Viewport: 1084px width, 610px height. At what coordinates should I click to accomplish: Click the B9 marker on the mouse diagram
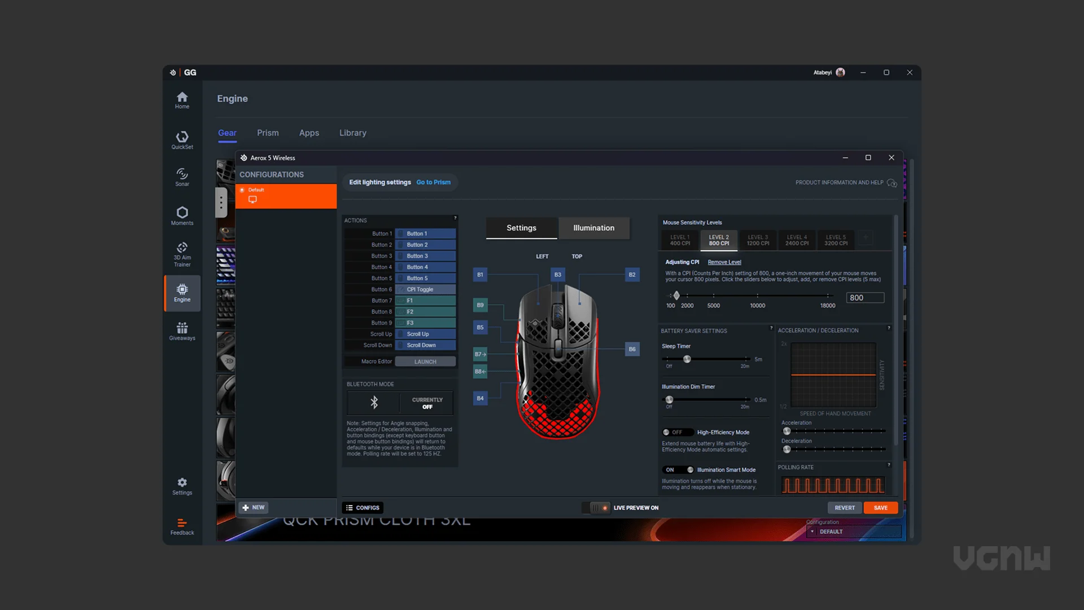click(480, 305)
